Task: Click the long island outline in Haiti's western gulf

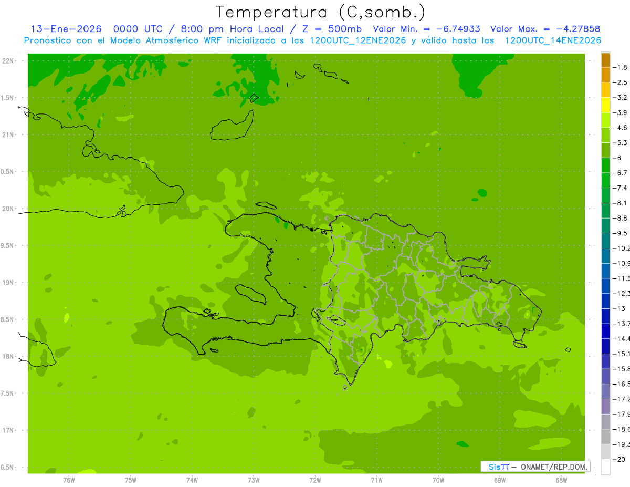Action: 250,294
